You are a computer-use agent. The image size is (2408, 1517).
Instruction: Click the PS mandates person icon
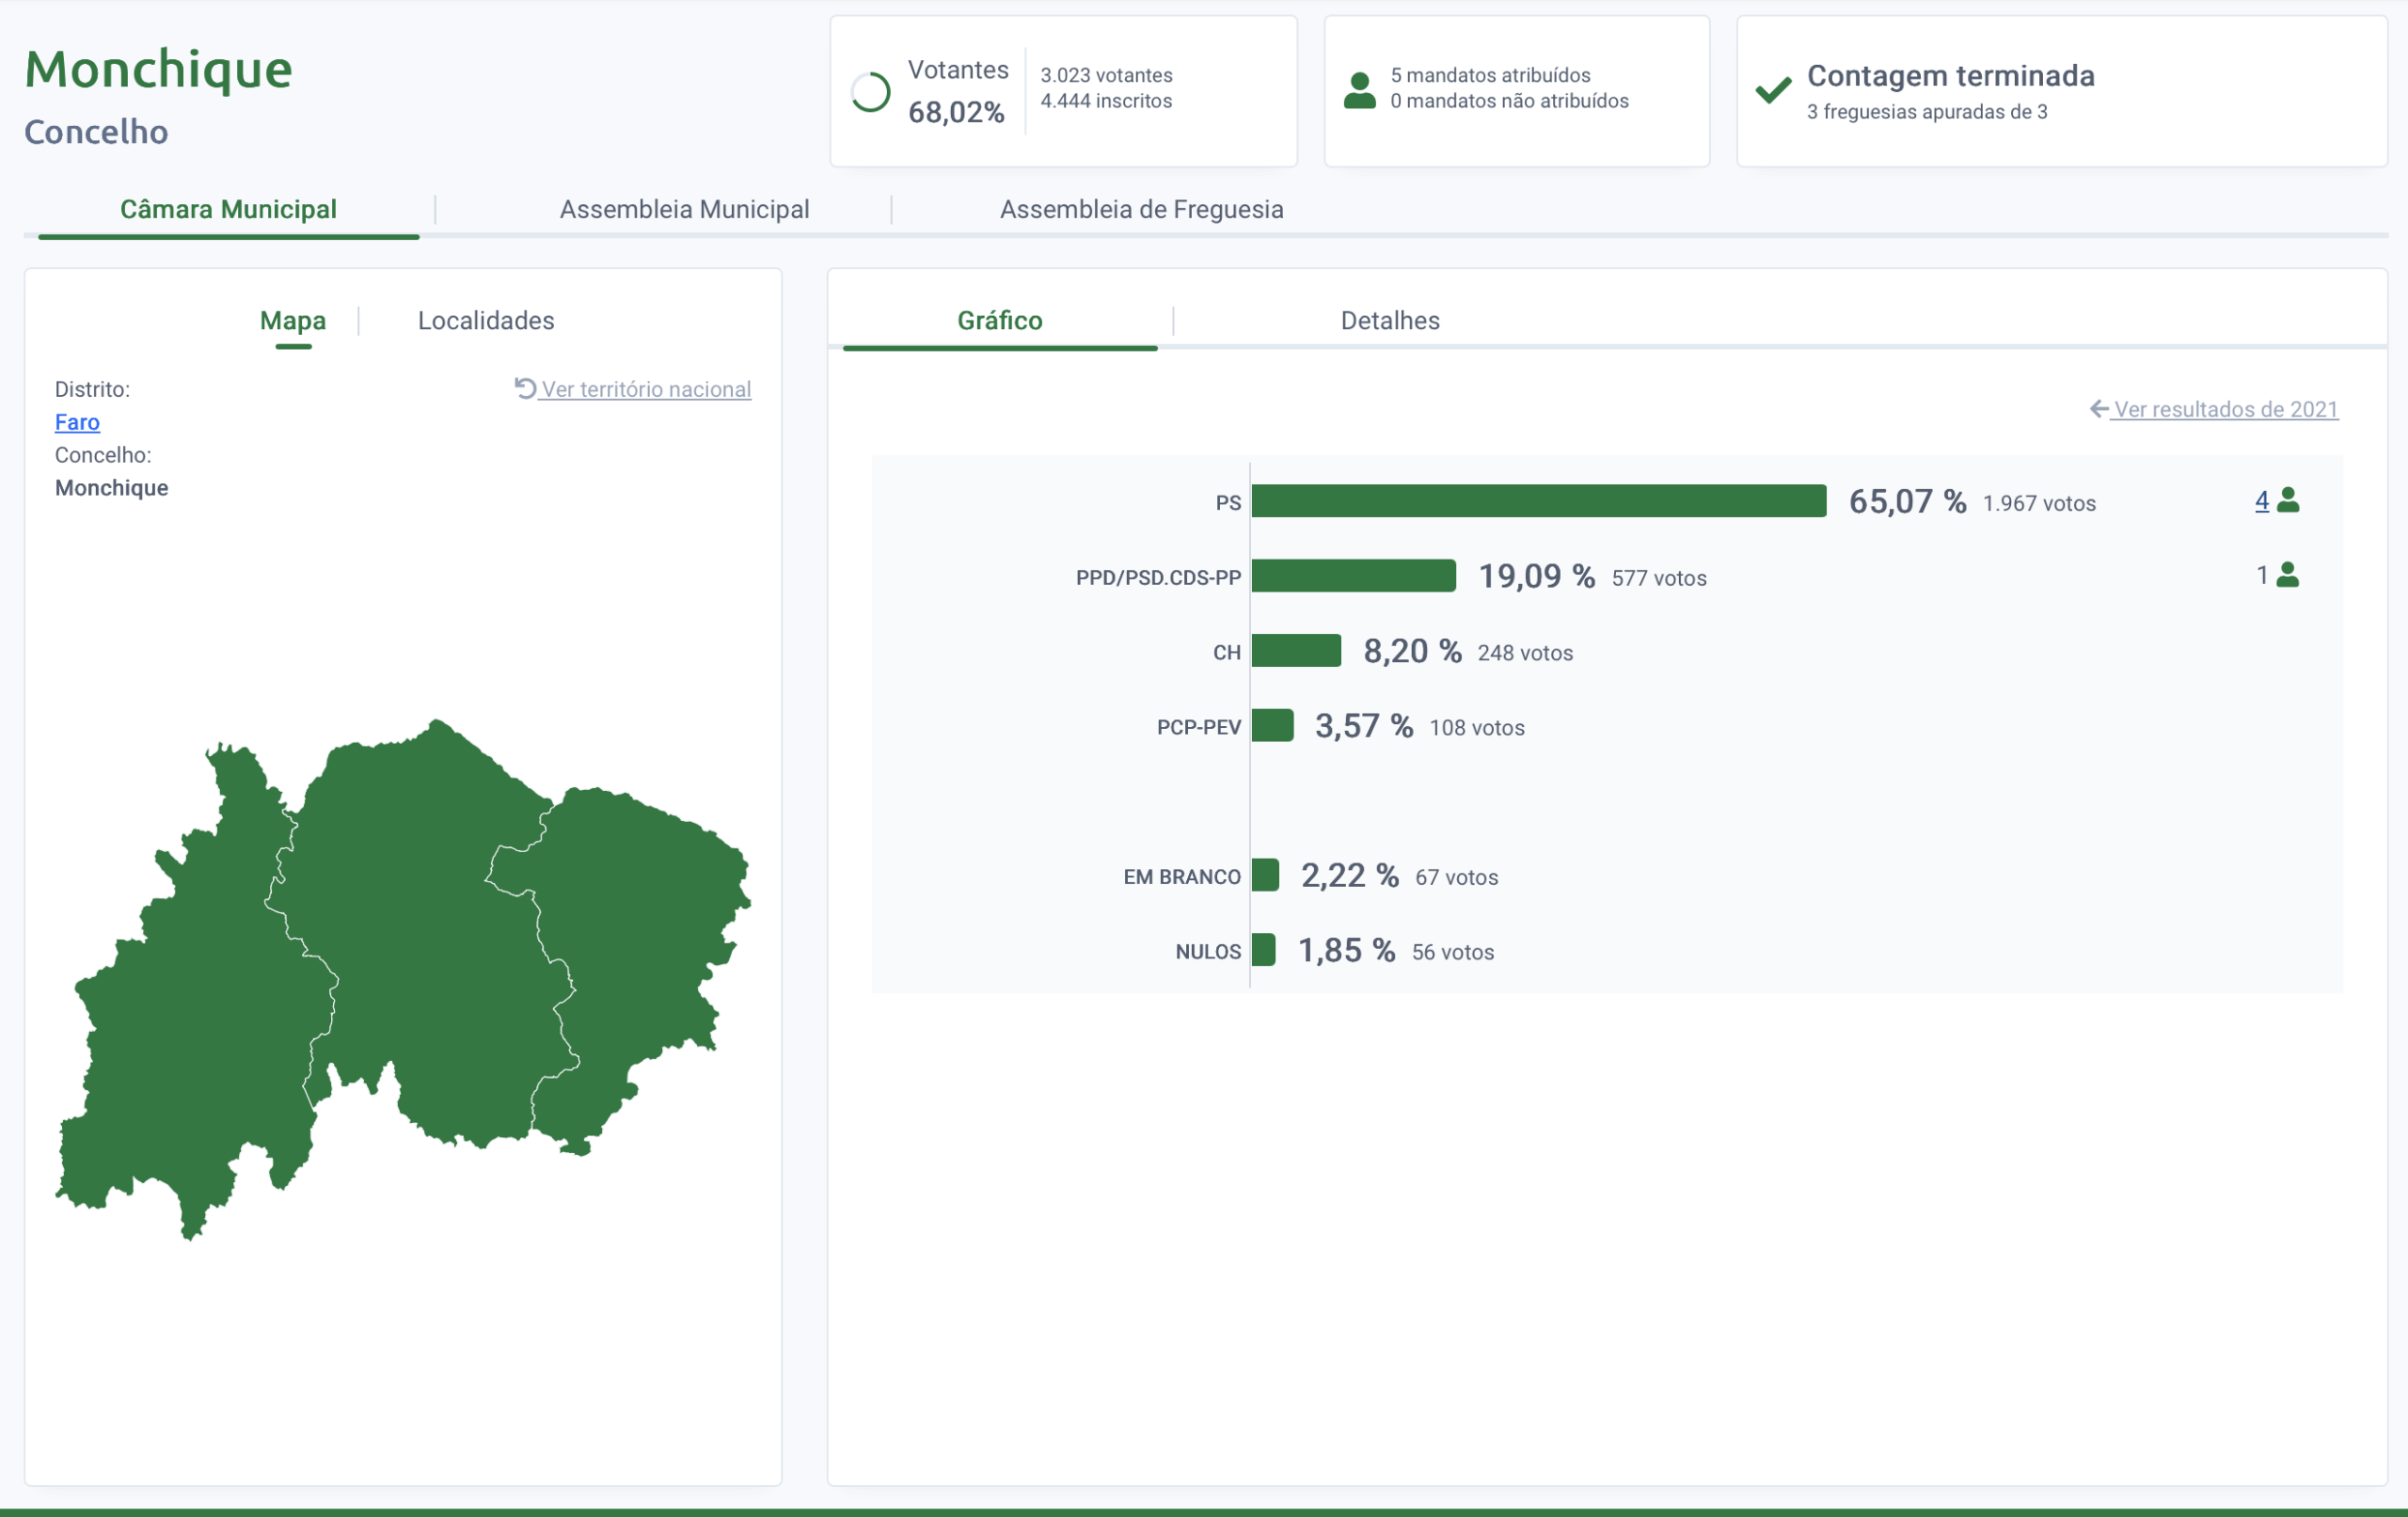2288,500
